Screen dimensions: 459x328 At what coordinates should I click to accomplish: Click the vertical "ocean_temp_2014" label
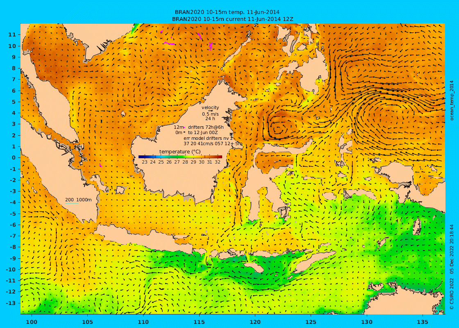click(452, 101)
